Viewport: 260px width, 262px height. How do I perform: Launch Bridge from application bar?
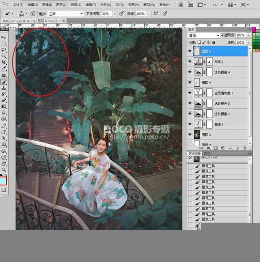(181, 4)
